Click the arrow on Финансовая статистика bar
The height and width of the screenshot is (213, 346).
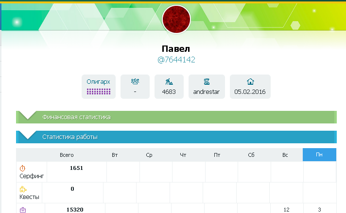(x=28, y=115)
